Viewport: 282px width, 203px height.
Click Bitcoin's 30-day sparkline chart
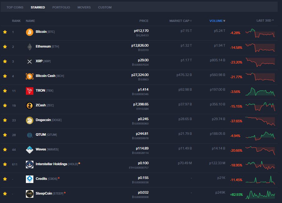pos(260,33)
